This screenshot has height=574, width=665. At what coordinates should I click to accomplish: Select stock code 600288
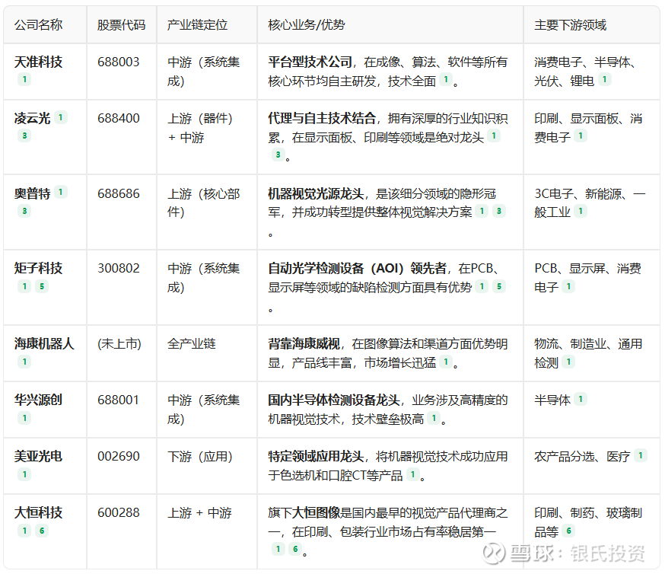point(119,512)
